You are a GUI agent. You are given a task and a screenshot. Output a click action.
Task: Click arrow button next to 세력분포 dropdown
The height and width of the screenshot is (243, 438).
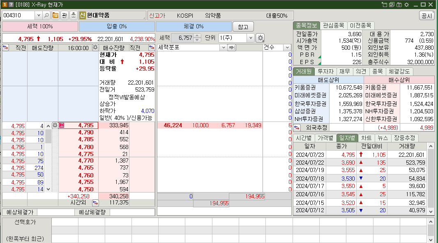(x=232, y=48)
